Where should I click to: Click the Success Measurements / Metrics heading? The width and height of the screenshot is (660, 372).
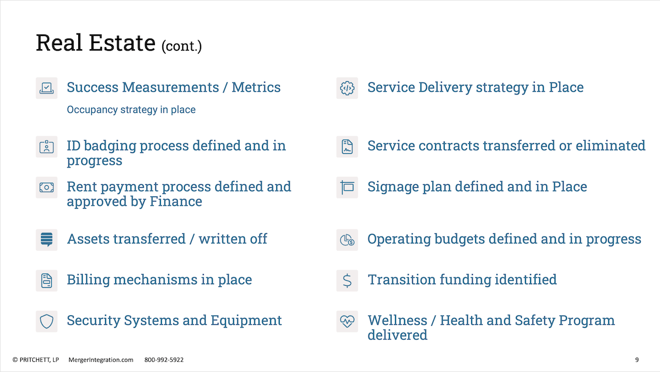(x=174, y=87)
